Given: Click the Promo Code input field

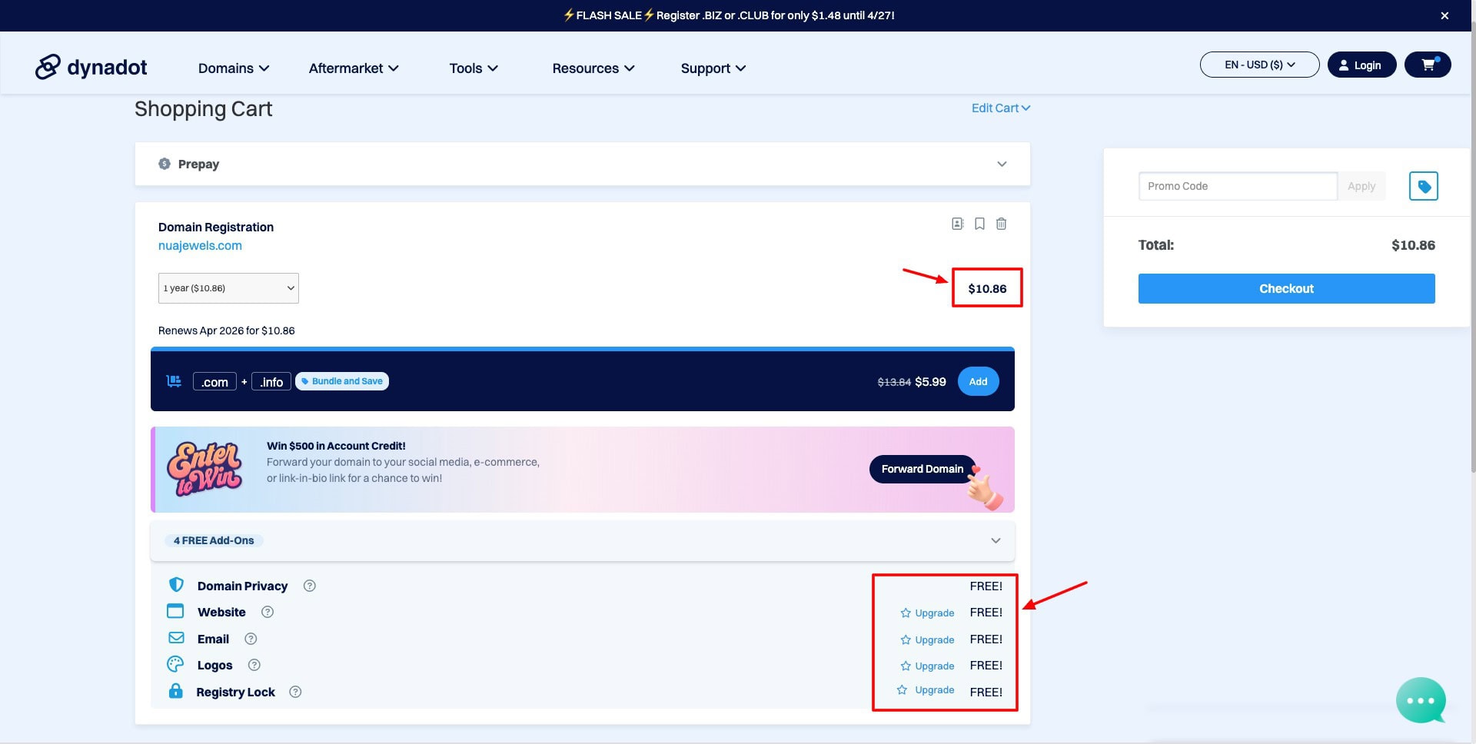Looking at the screenshot, I should pos(1237,186).
